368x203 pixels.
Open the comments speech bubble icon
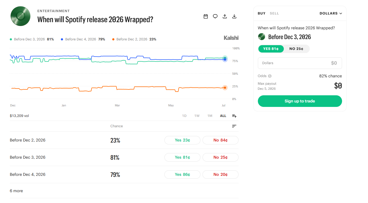pos(215,16)
